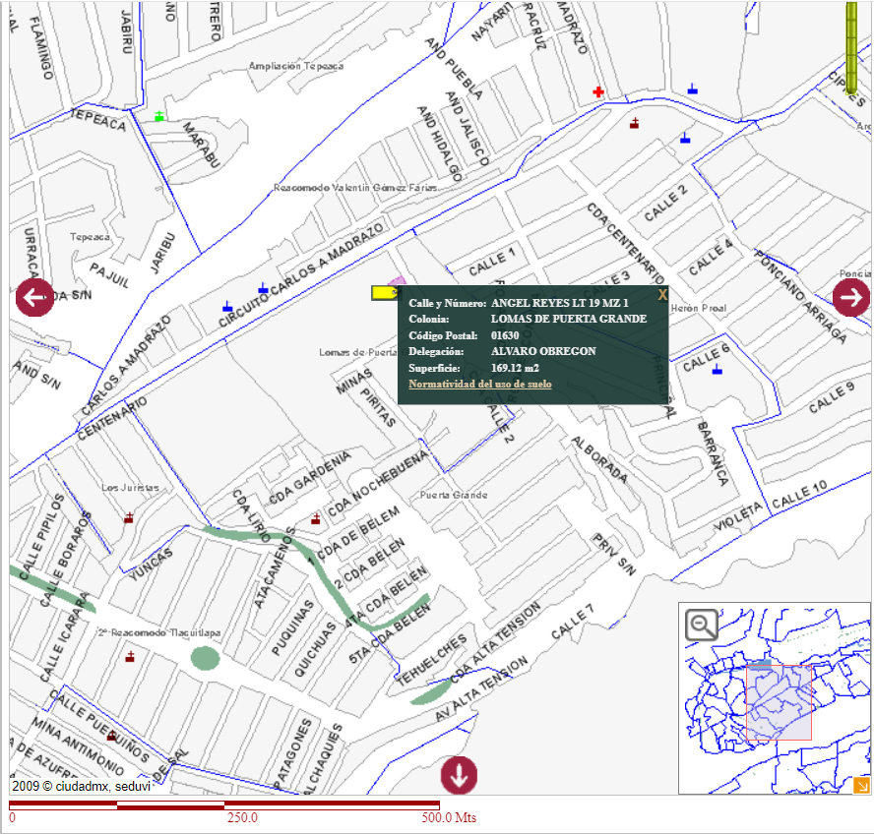874x834 pixels.
Task: Click the YUNCAS street label
Action: pos(151,565)
